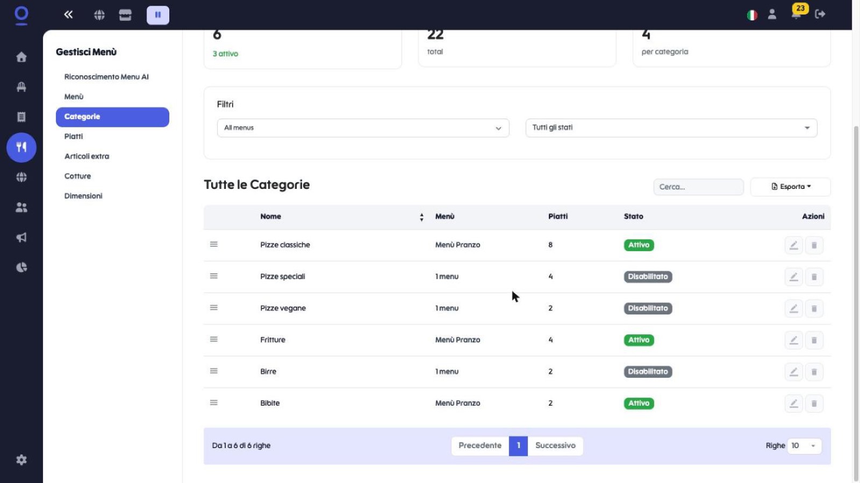Viewport: 860px width, 483px height.
Task: Go to home icon in left rail
Action: point(21,57)
